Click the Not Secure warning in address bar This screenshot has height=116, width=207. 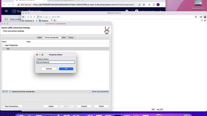click(x=24, y=5)
